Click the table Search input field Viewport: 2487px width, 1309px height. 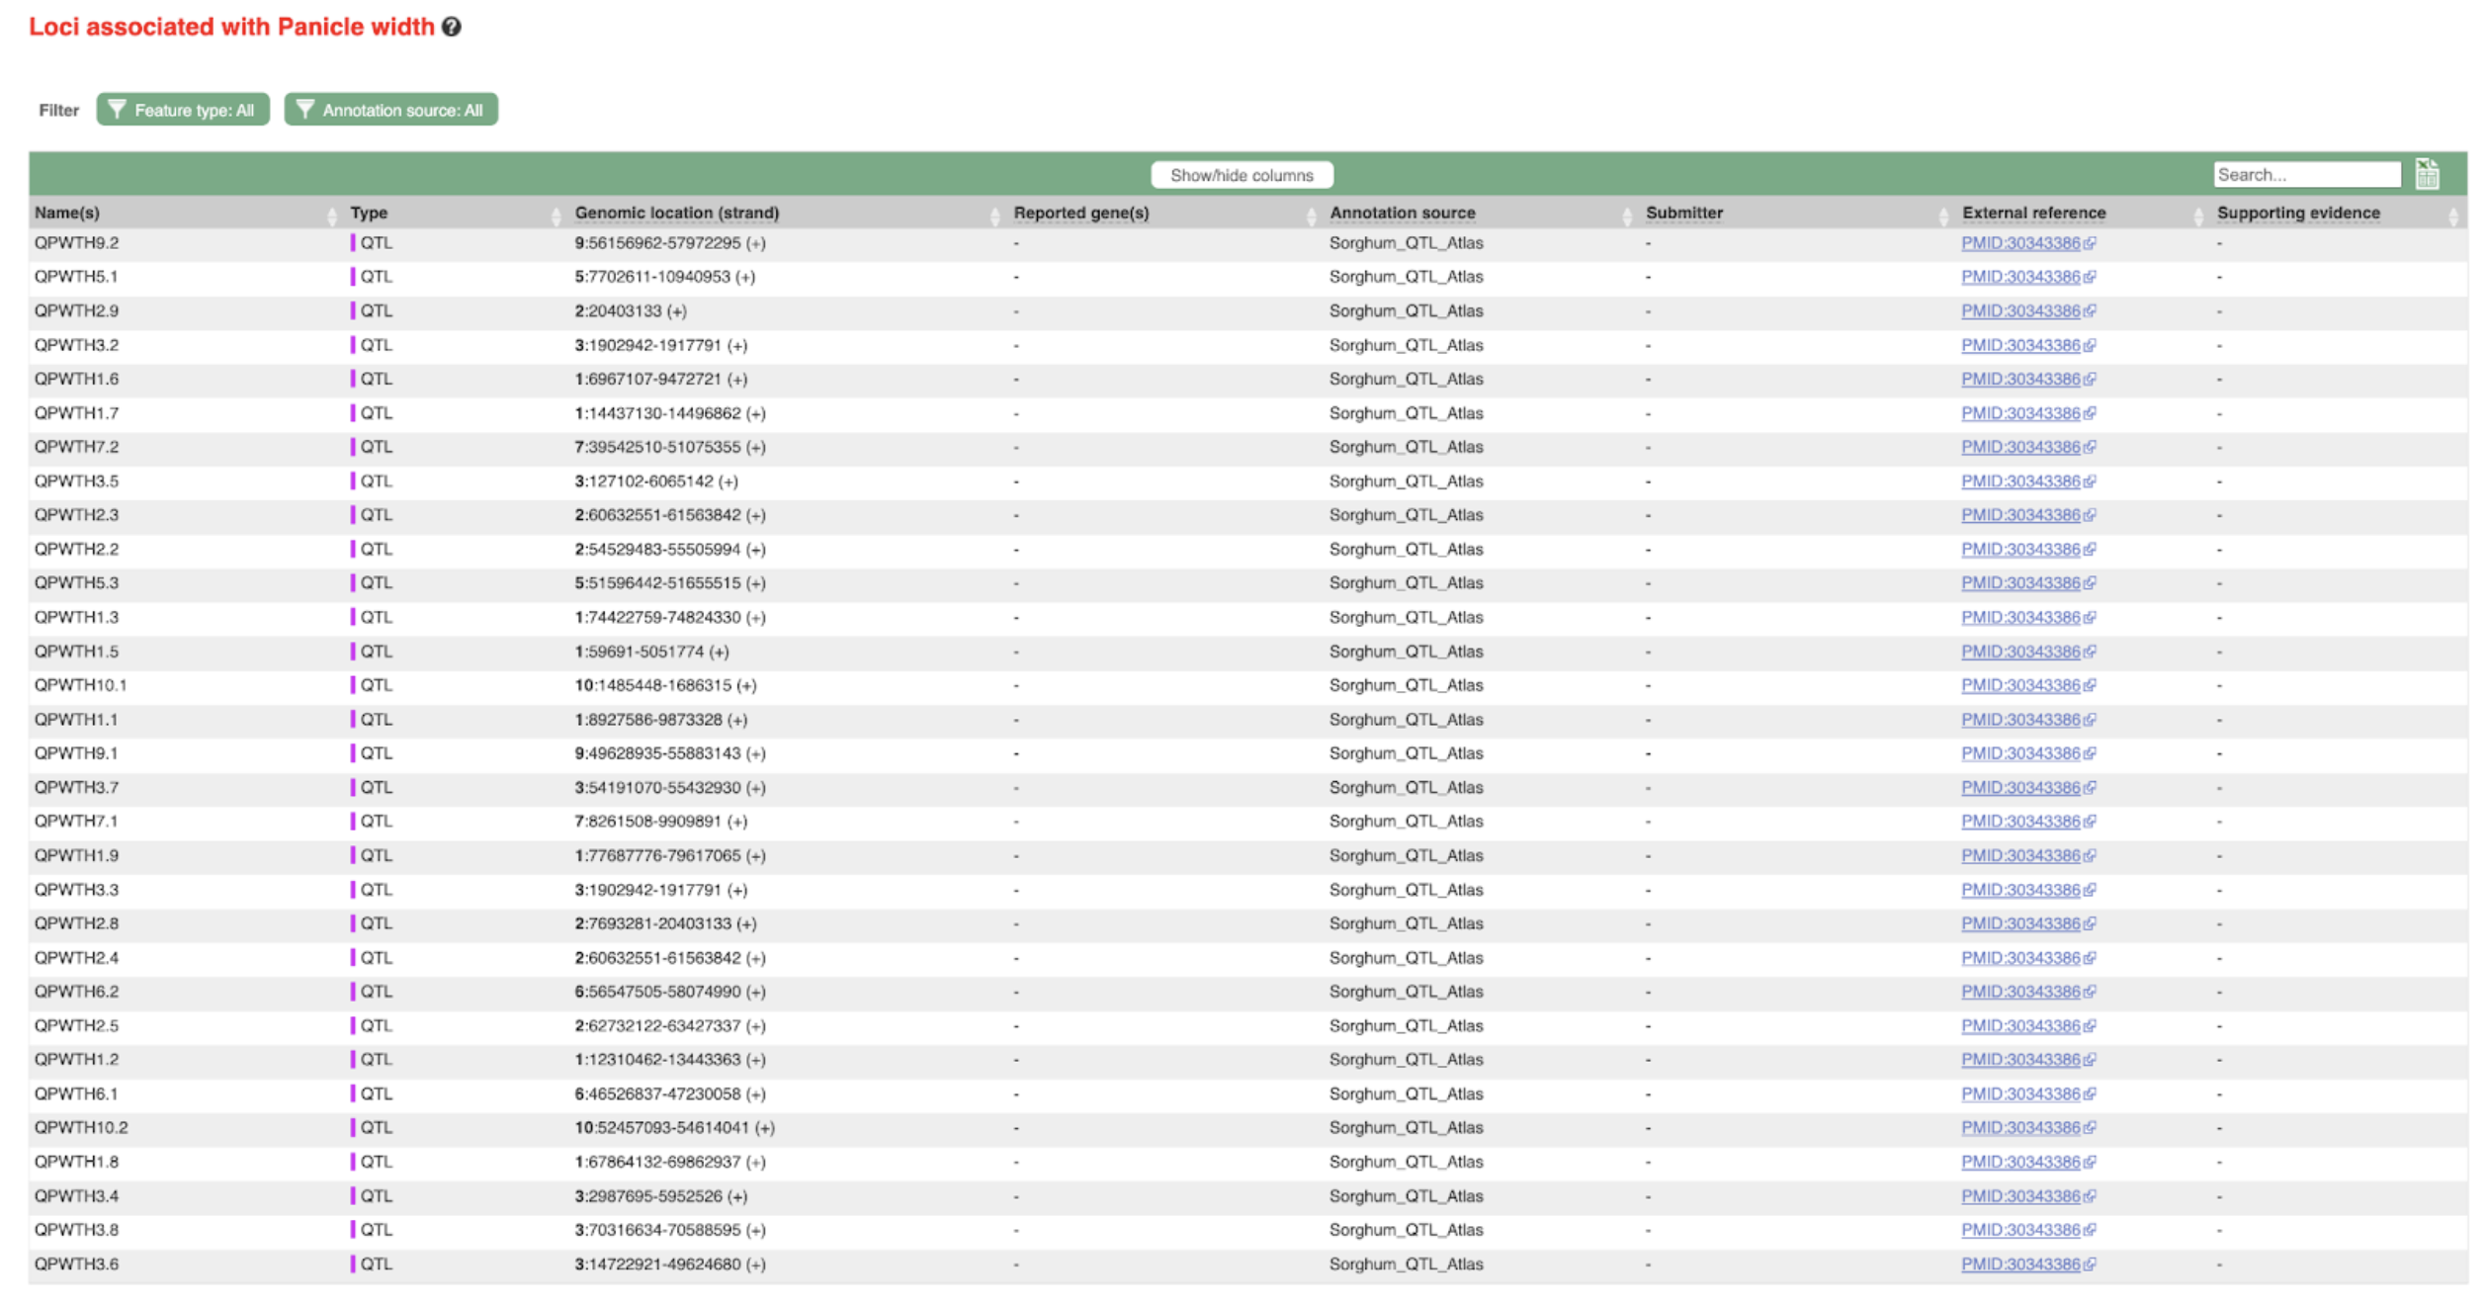tap(2305, 175)
